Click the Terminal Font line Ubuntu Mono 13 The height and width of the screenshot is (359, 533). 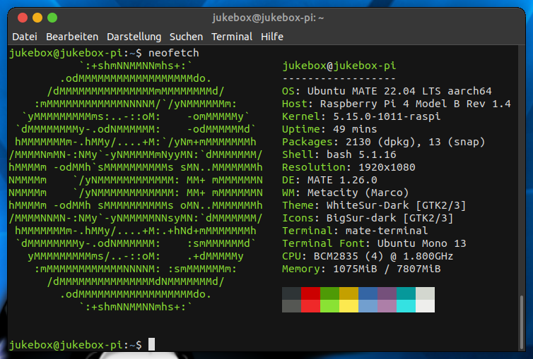(374, 243)
